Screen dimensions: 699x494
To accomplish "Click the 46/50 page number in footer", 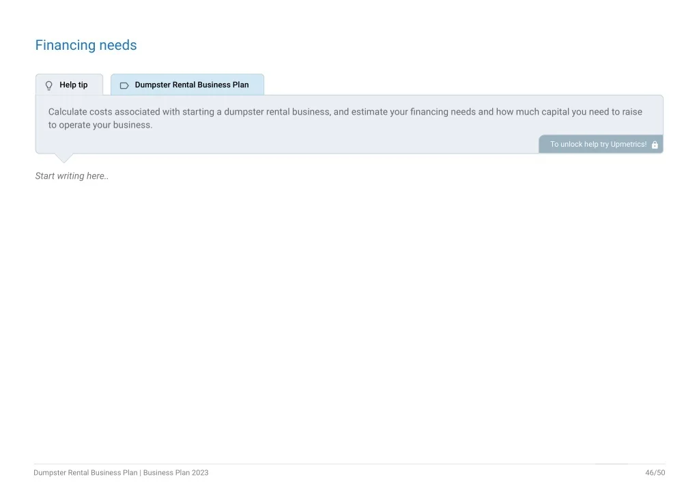I will click(x=655, y=473).
